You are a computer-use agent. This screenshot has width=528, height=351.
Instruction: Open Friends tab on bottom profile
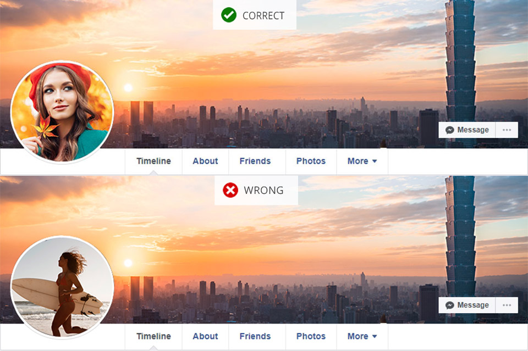pos(255,337)
